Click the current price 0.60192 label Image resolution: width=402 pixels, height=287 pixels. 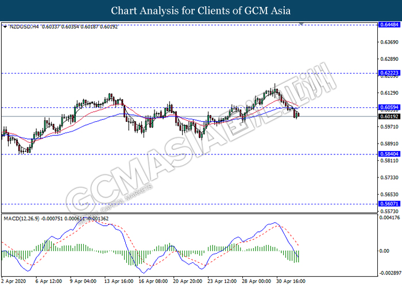pyautogui.click(x=389, y=117)
